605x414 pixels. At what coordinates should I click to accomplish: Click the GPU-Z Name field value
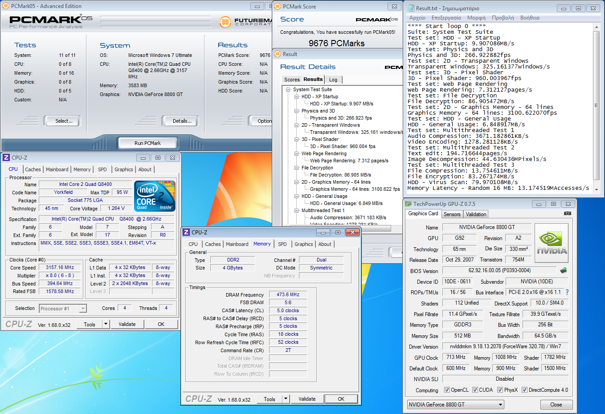tap(486, 227)
